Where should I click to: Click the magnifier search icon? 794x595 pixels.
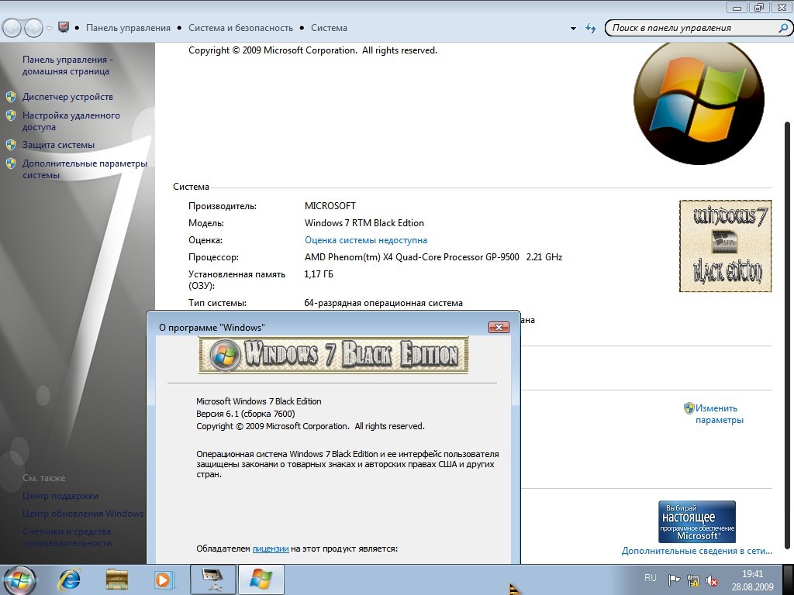pos(783,29)
